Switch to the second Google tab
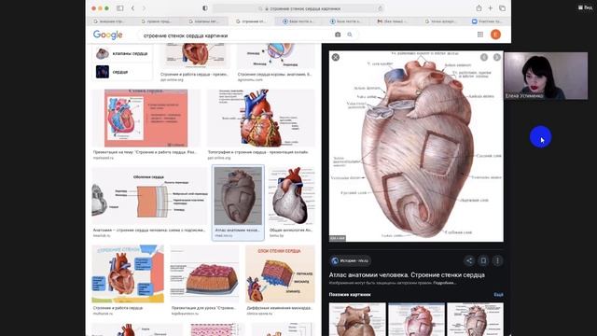The width and height of the screenshot is (597, 336). click(157, 21)
